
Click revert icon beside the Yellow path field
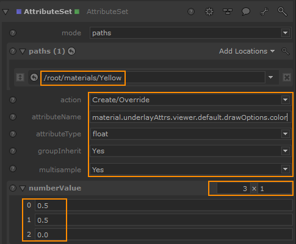point(34,77)
